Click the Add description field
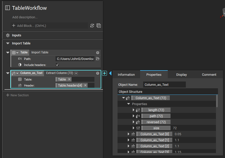The width and height of the screenshot is (225, 158). (x=25, y=17)
